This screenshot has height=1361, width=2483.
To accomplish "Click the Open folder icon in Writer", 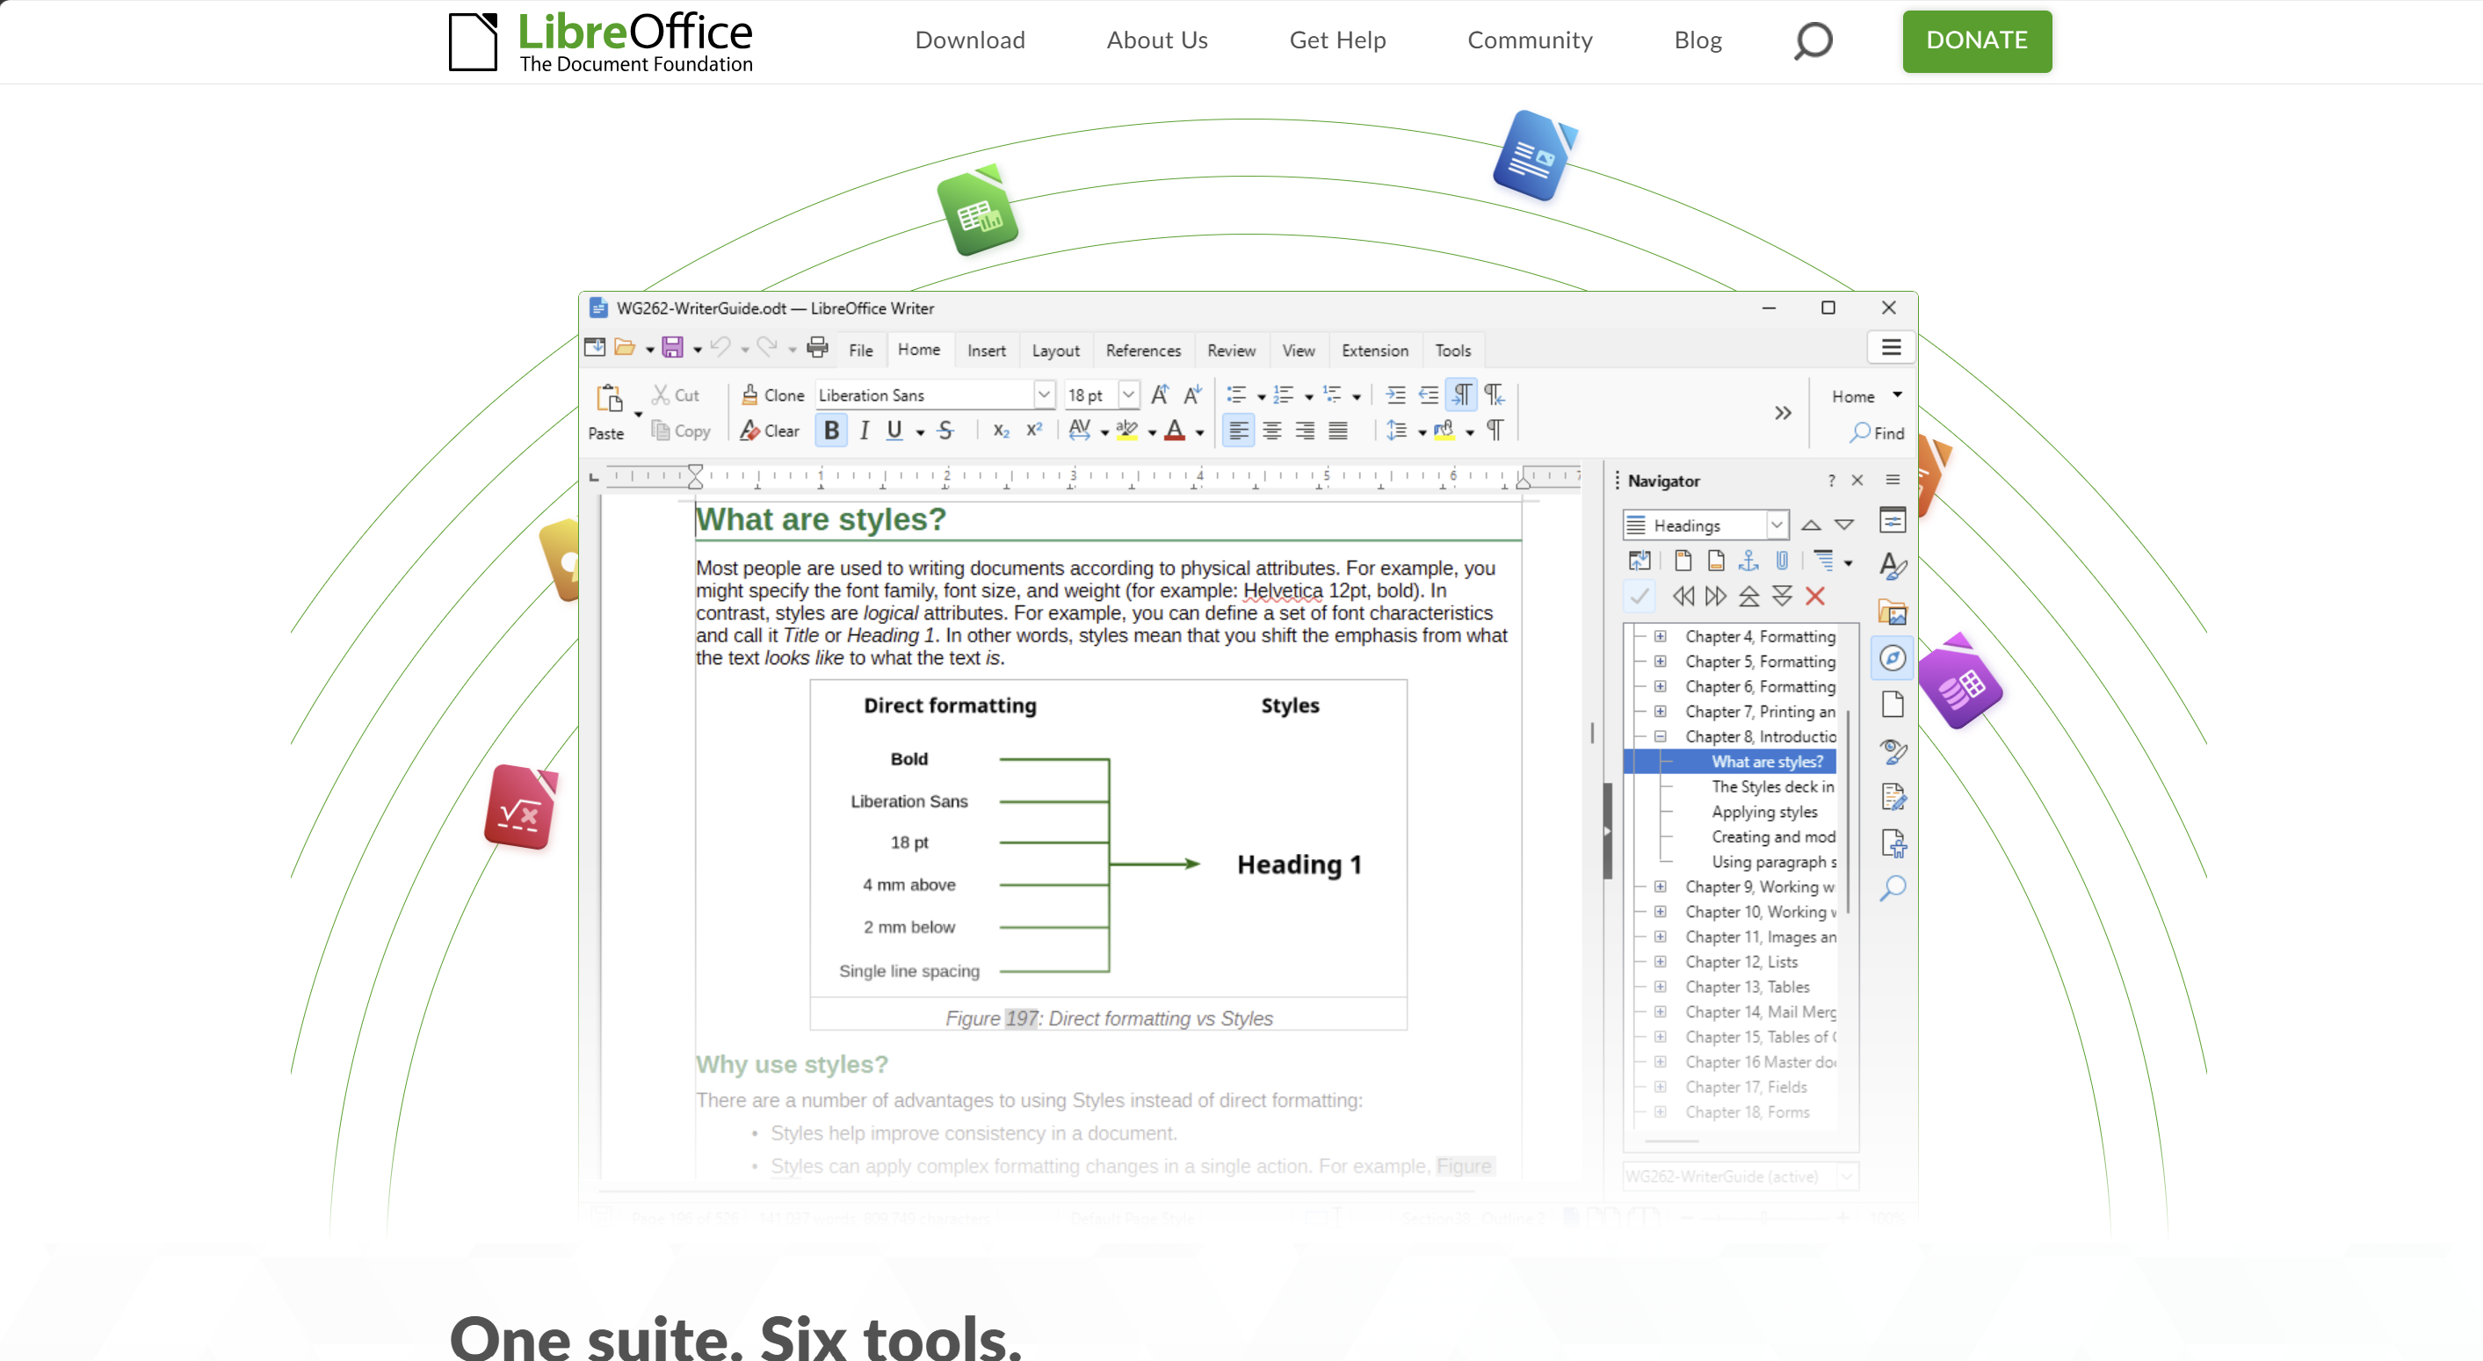I will click(625, 348).
